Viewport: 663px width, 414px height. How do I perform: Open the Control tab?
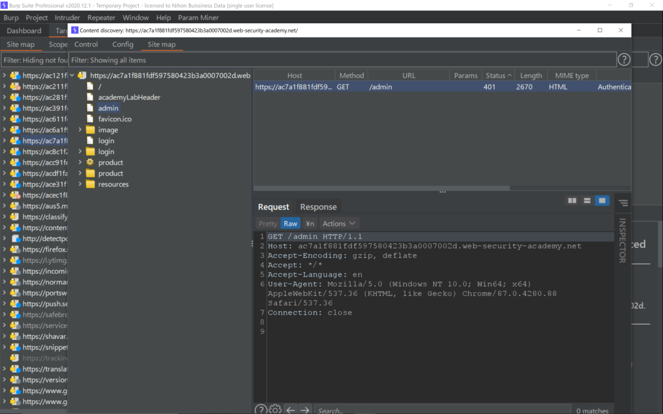[86, 44]
